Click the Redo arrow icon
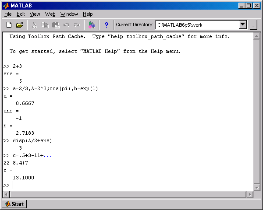This screenshot has width=263, height=210. [x=77, y=25]
